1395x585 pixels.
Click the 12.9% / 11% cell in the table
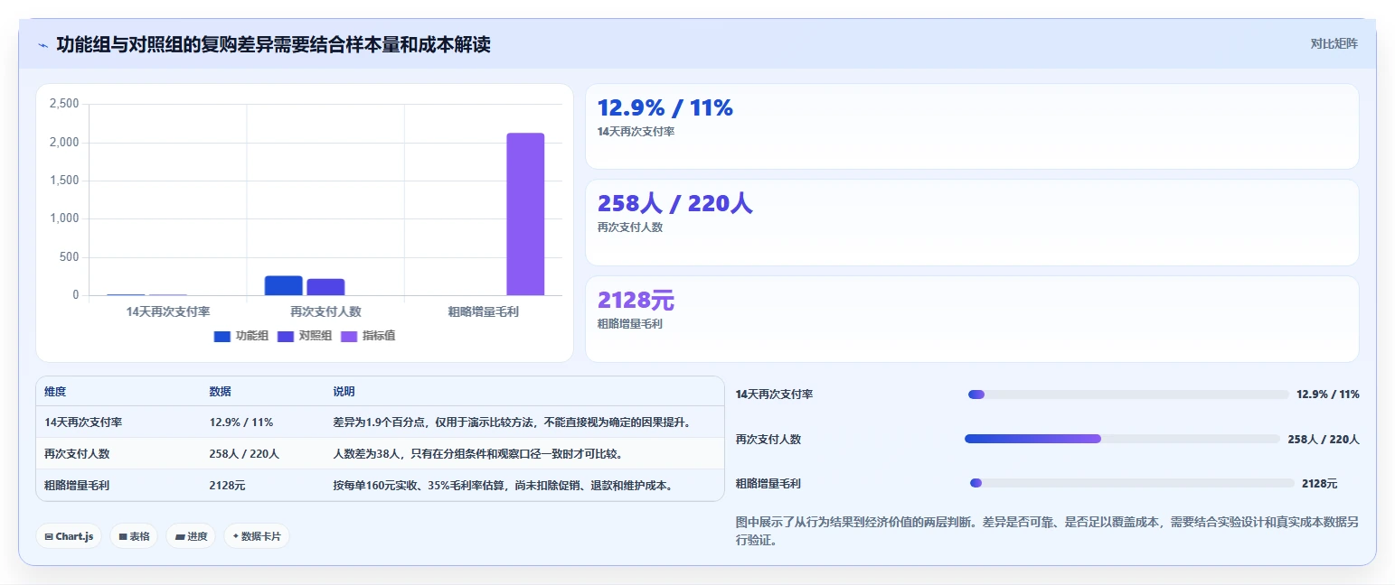pyautogui.click(x=241, y=422)
